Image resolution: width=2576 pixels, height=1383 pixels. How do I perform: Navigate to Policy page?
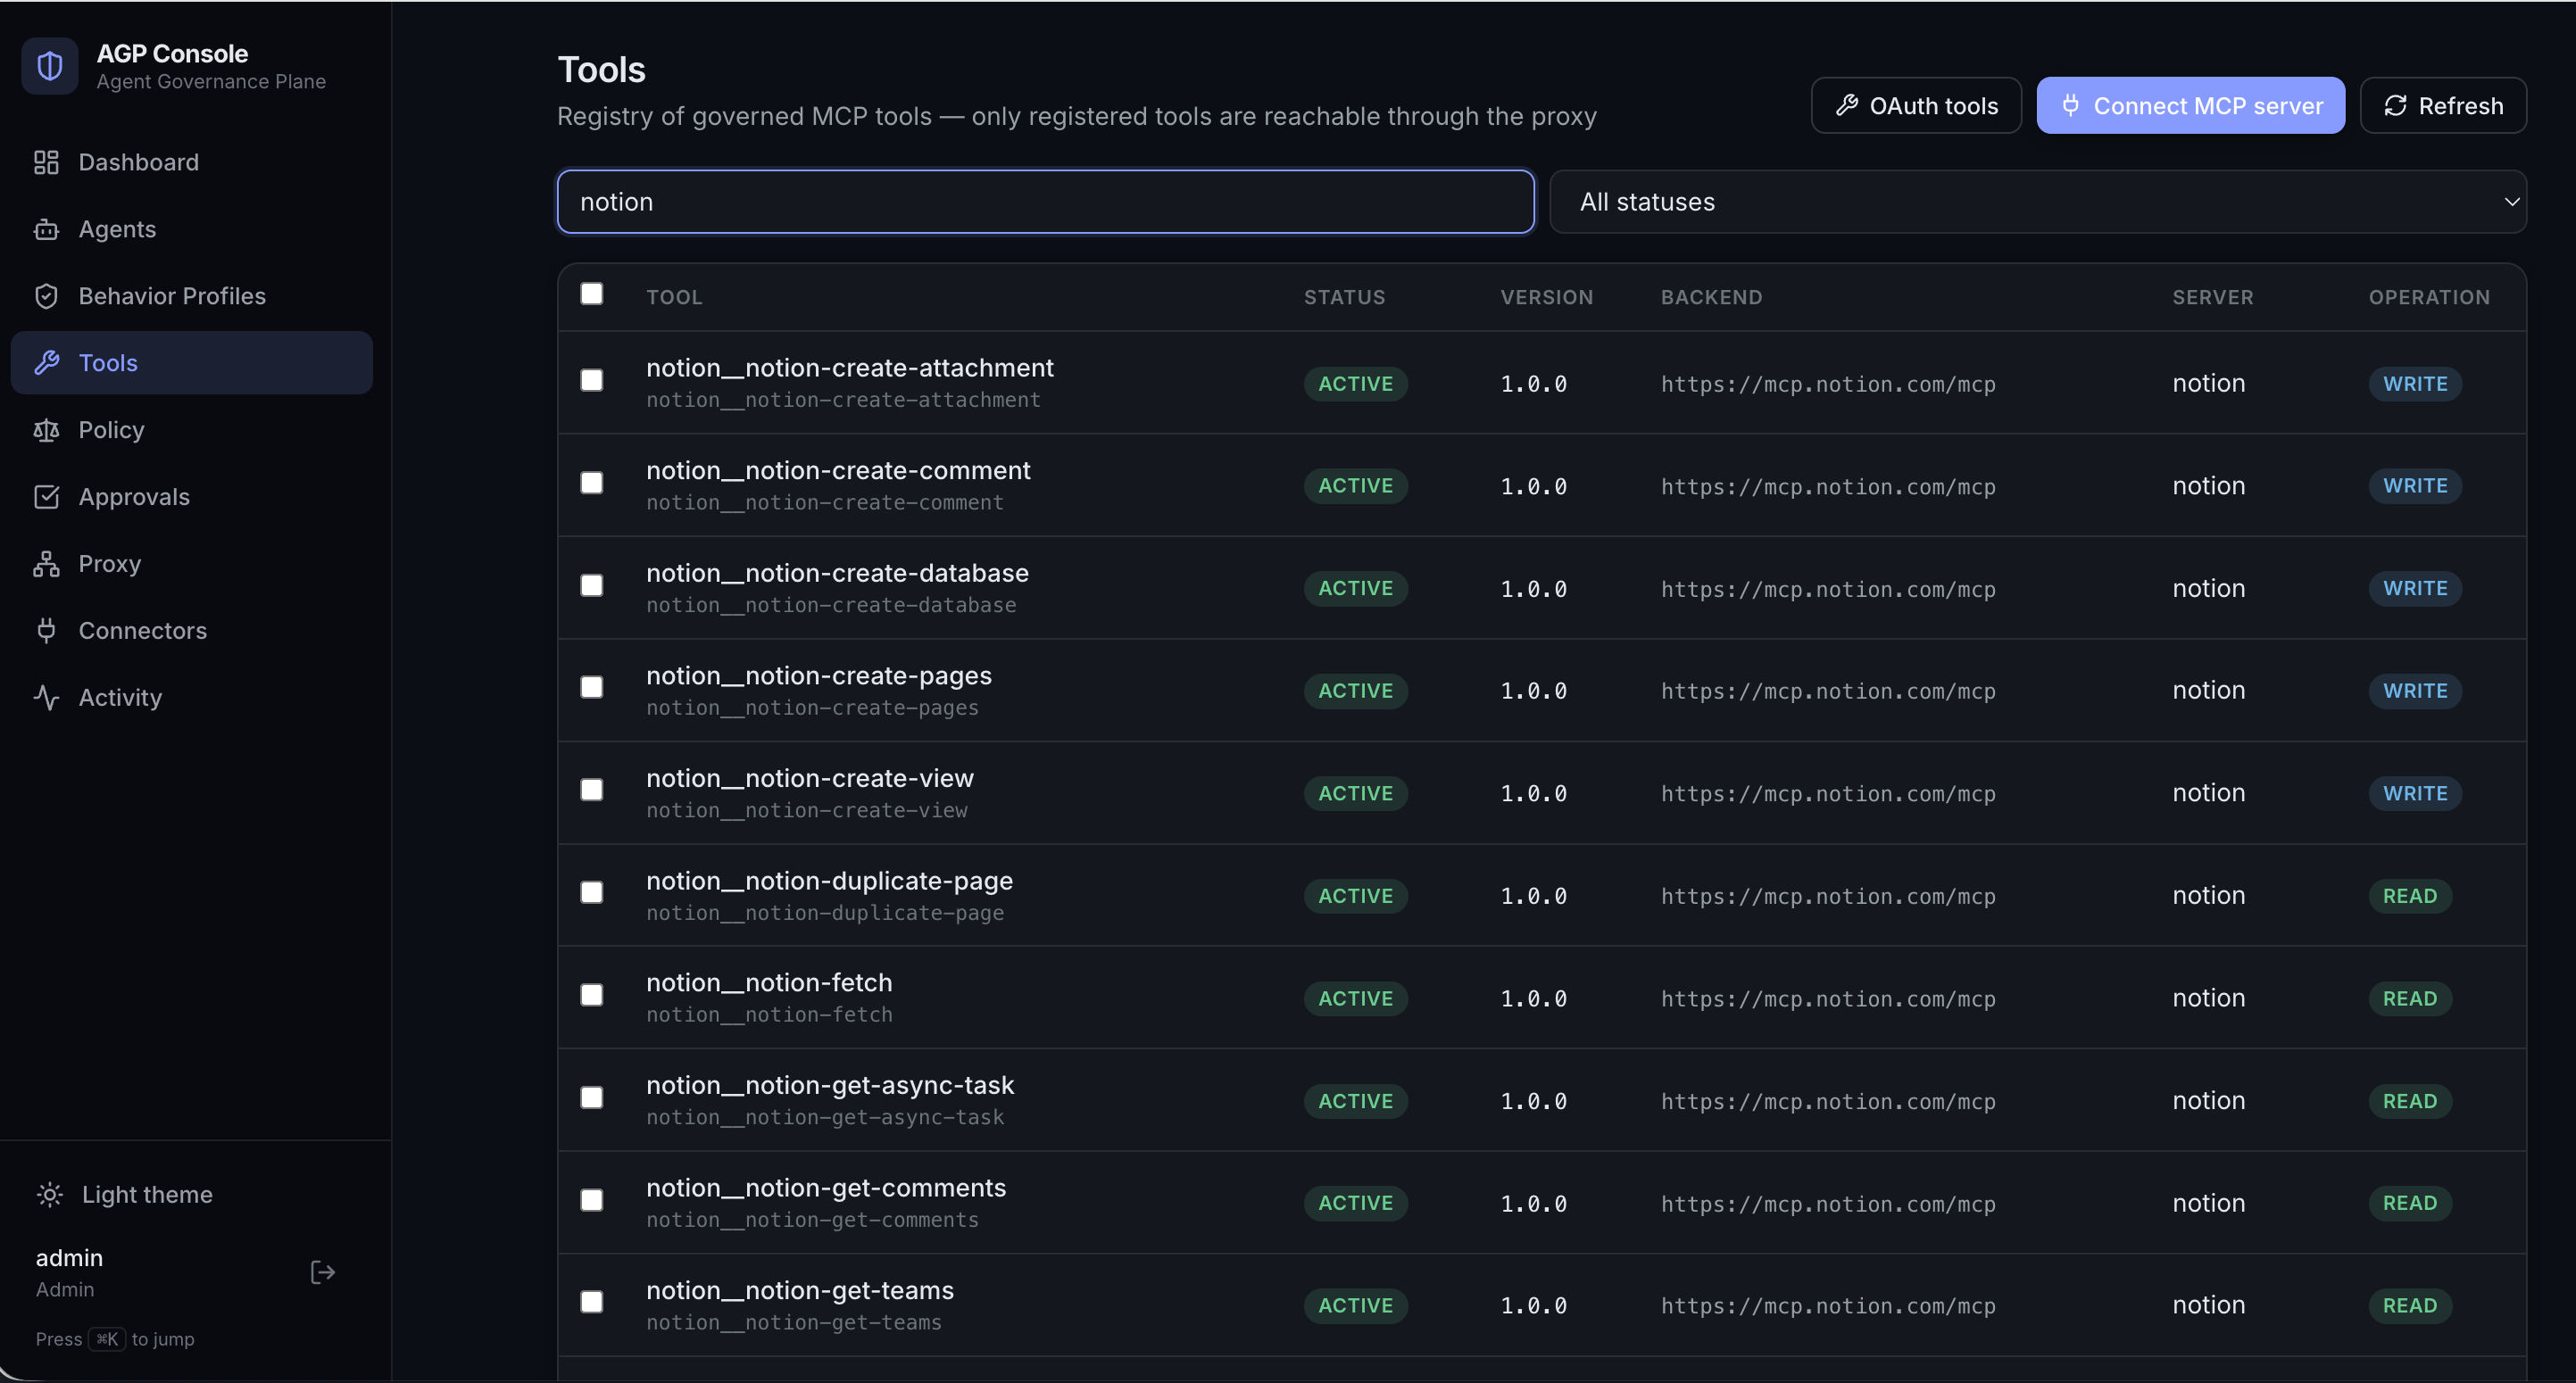pos(191,430)
